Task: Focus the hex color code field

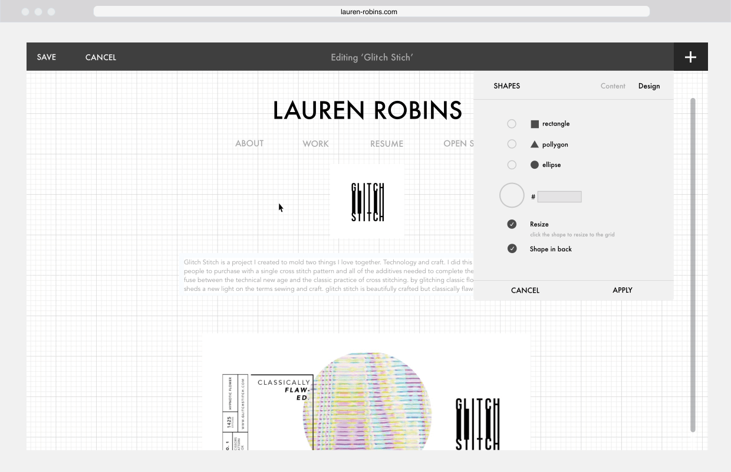Action: (x=559, y=196)
